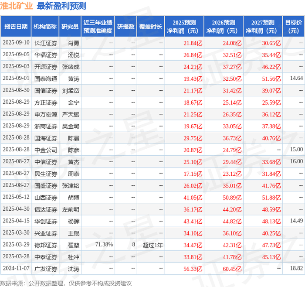The height and width of the screenshot is (287, 305).
Task: Click 2025 profit value 21.84亿
Action: pyautogui.click(x=193, y=43)
